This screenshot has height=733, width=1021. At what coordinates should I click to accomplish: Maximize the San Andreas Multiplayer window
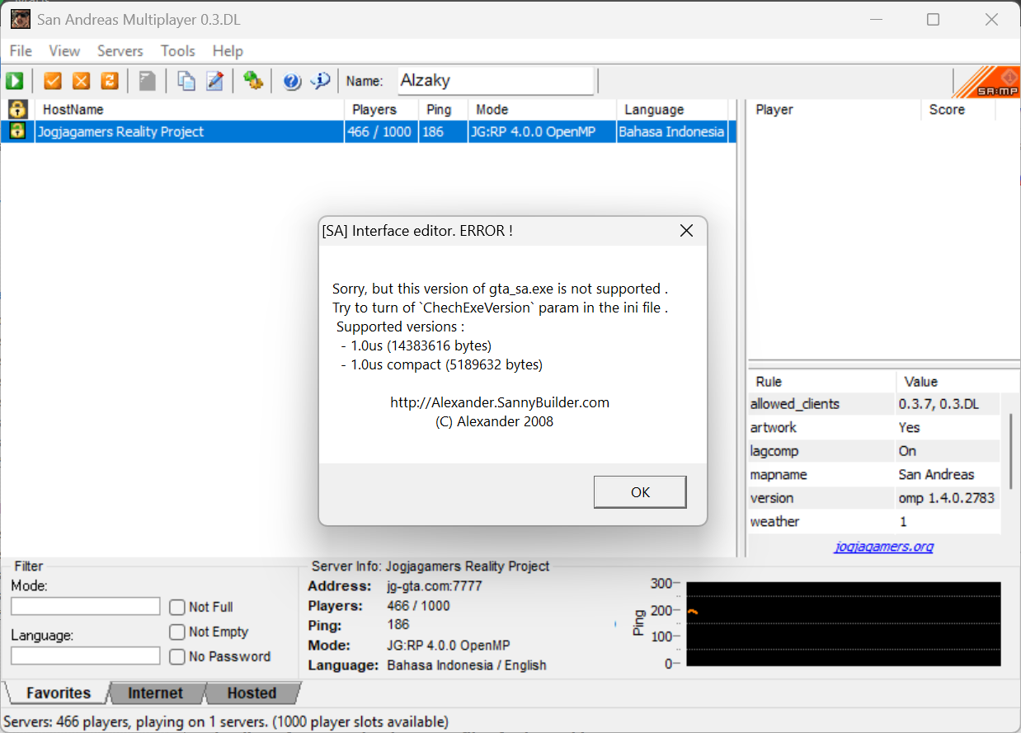933,20
